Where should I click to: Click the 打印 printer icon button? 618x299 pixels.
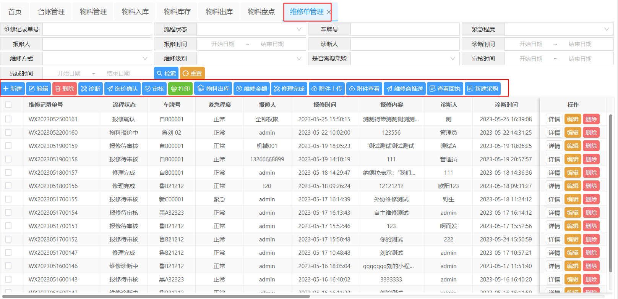[x=180, y=89]
